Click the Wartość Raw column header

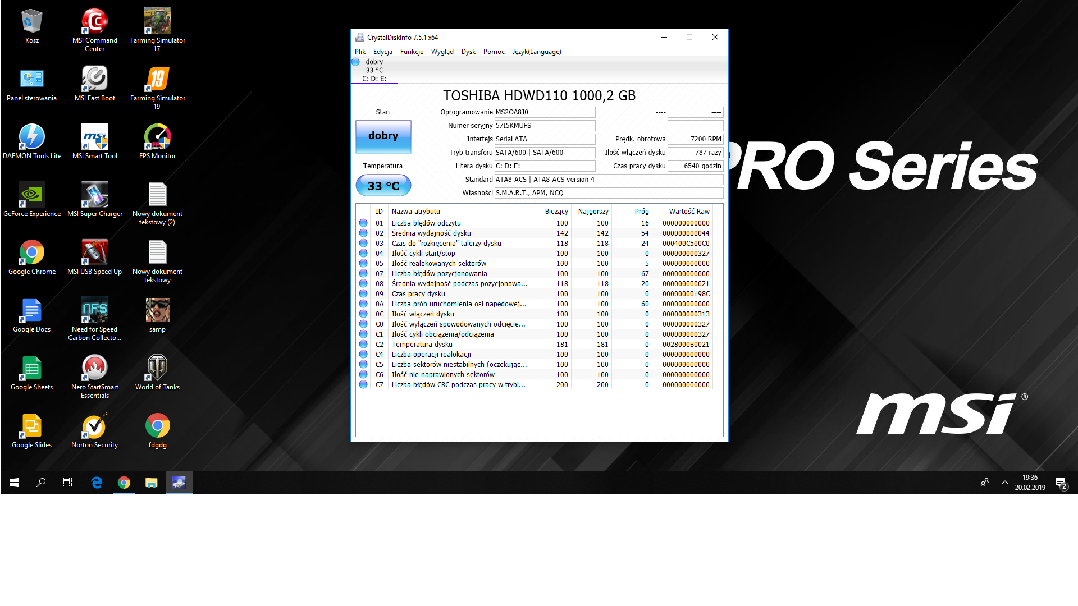coord(682,212)
